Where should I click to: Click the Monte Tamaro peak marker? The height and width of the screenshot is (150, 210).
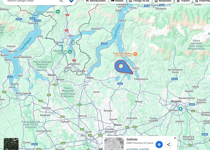coord(58,12)
